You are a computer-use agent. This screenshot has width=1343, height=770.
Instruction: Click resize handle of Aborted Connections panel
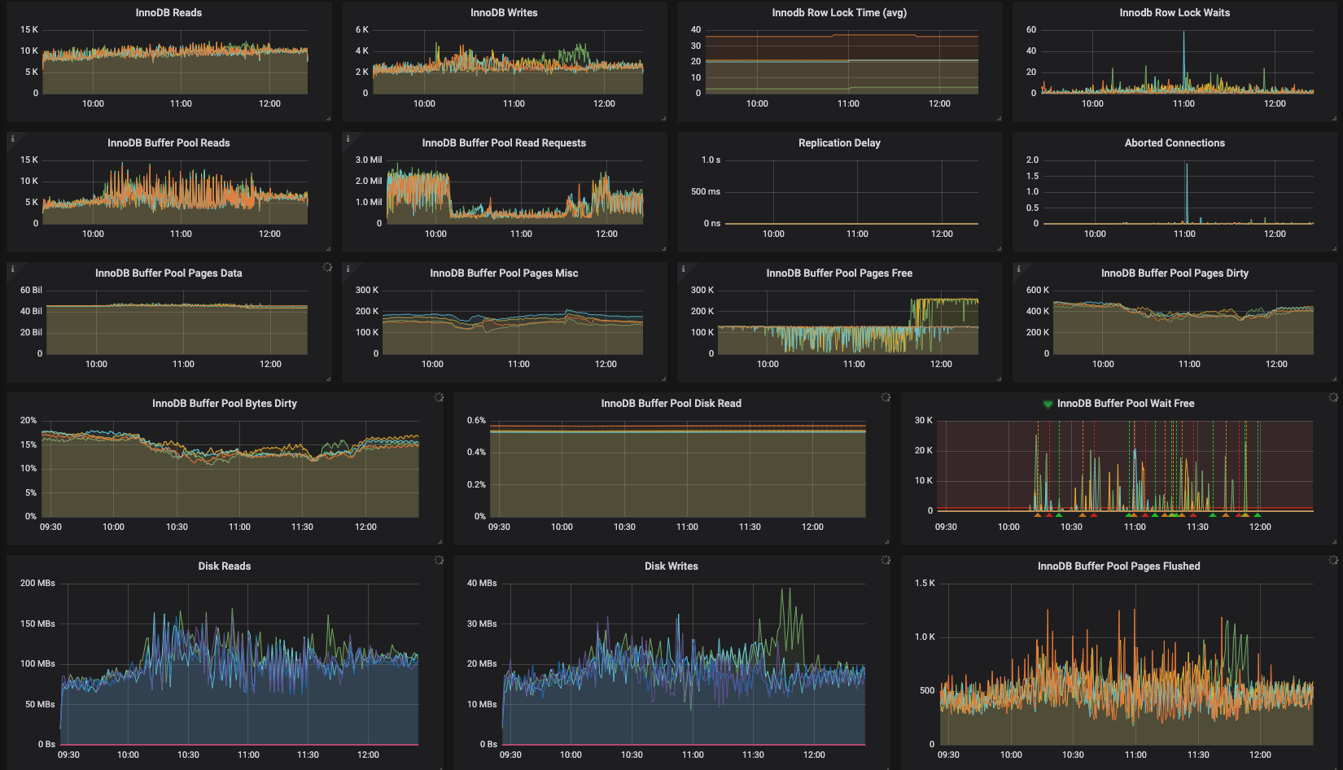(x=1334, y=249)
